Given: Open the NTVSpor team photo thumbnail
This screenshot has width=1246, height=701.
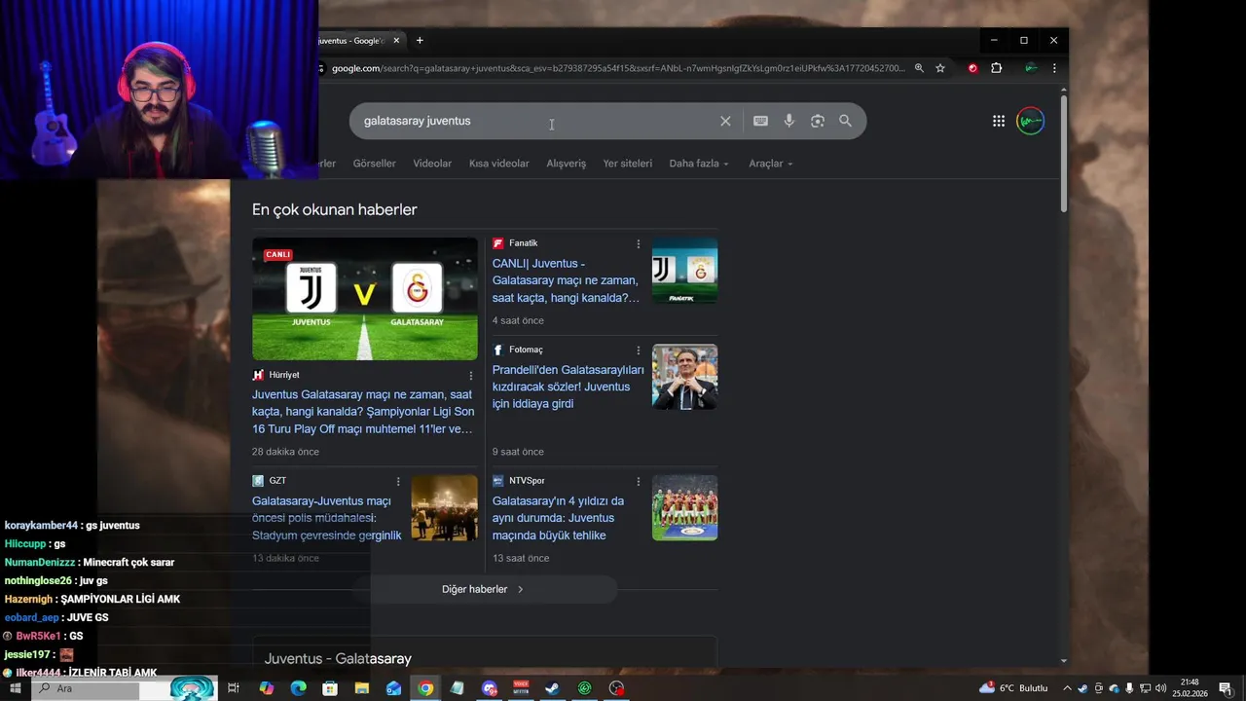Looking at the screenshot, I should 684,508.
